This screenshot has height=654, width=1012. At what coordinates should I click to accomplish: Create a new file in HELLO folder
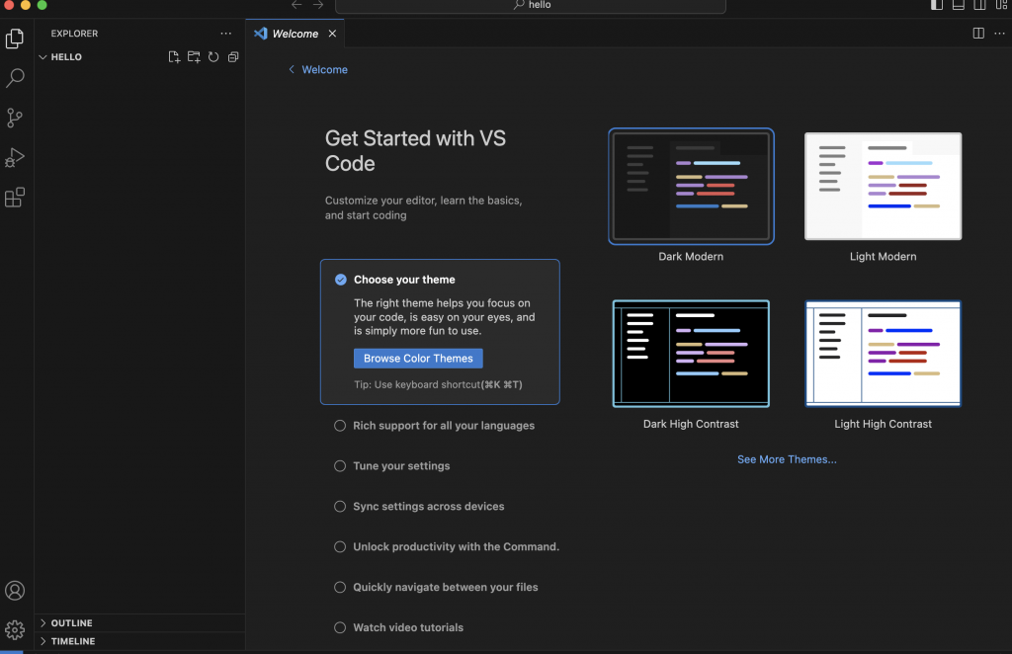coord(174,56)
